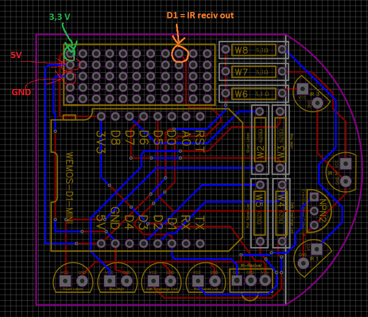Click the bottom pad of NPN2 transistor
This screenshot has width=368, height=317.
point(314,225)
